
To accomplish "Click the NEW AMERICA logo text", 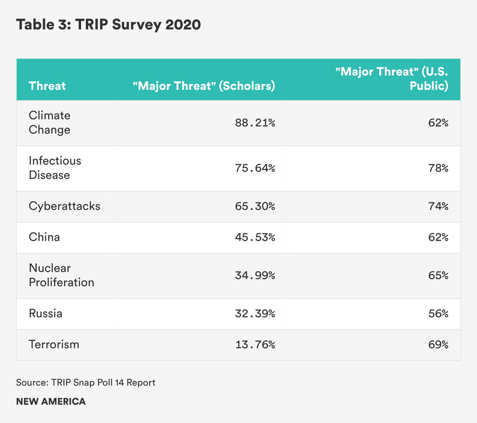I will [51, 402].
